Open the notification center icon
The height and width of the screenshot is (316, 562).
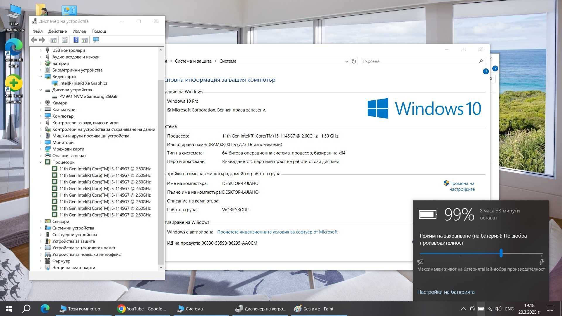[550, 309]
